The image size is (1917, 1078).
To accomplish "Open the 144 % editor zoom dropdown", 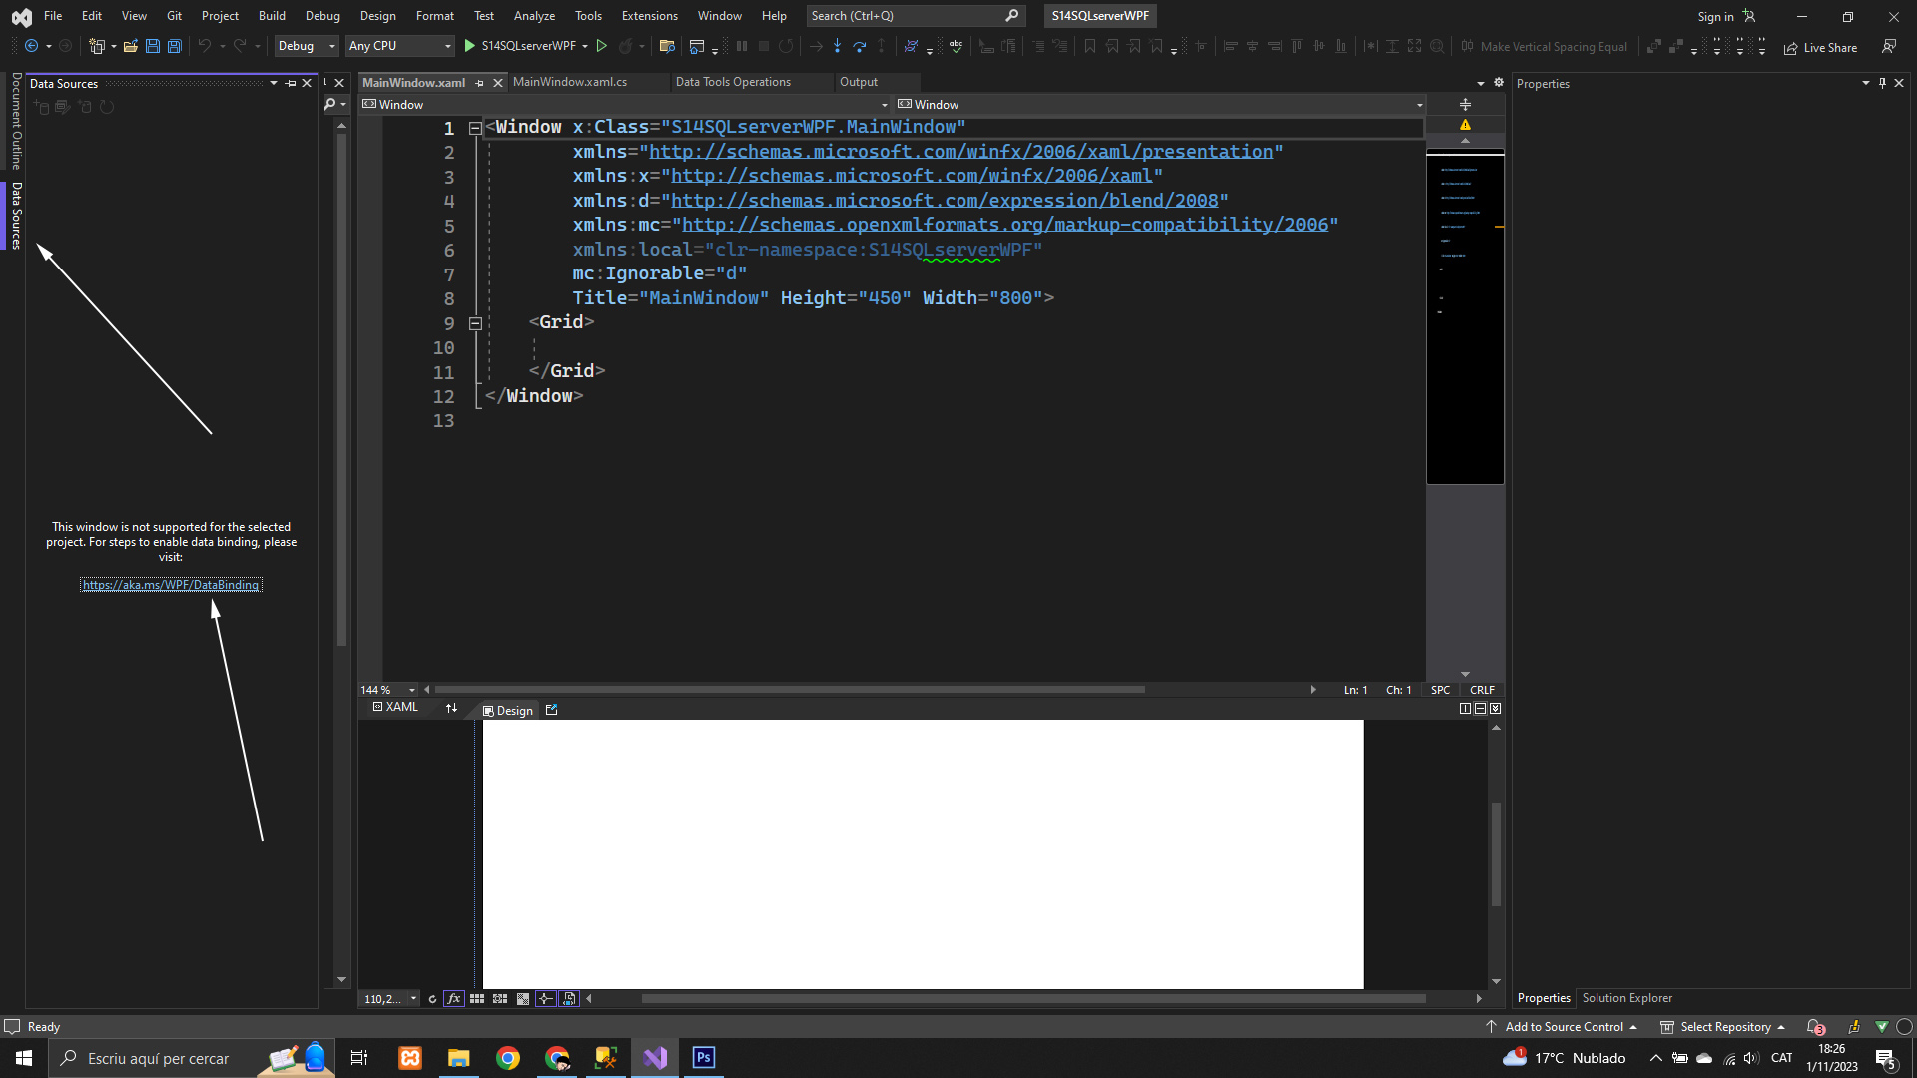I will tap(411, 690).
